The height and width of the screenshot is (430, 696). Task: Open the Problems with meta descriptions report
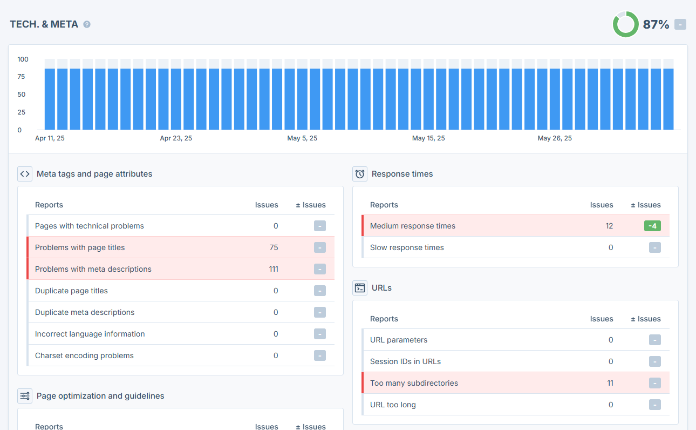coord(93,269)
